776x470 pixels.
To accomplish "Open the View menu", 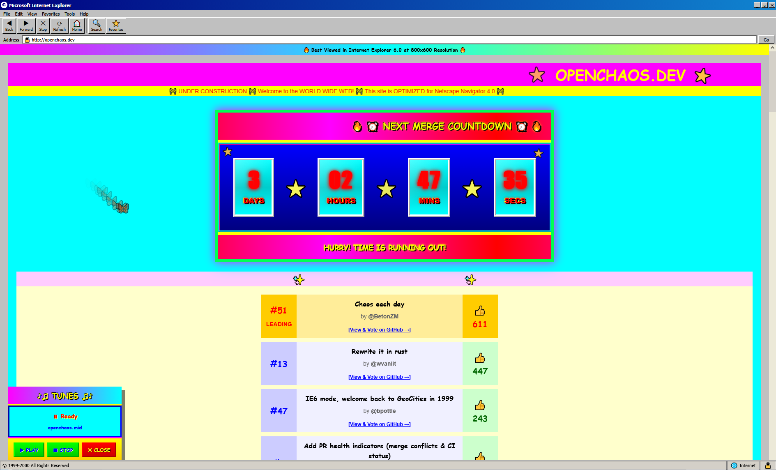I will pyautogui.click(x=32, y=14).
